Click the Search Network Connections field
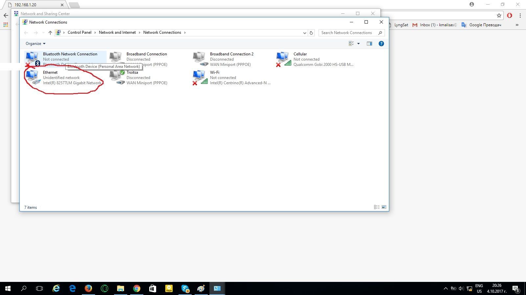This screenshot has width=526, height=295. 348,33
